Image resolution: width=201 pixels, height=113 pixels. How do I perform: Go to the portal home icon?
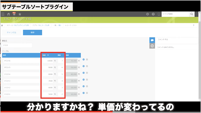pyautogui.click(x=9, y=14)
